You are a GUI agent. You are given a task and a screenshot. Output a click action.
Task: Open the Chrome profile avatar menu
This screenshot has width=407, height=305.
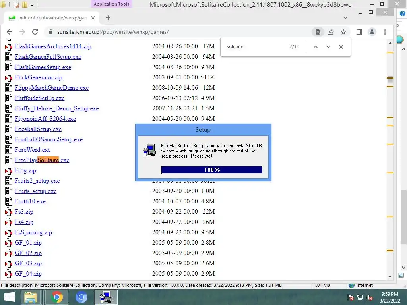[x=372, y=32]
